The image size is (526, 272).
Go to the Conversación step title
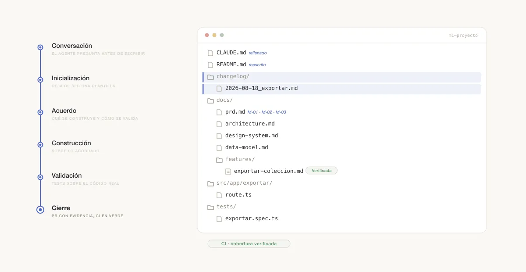(72, 46)
